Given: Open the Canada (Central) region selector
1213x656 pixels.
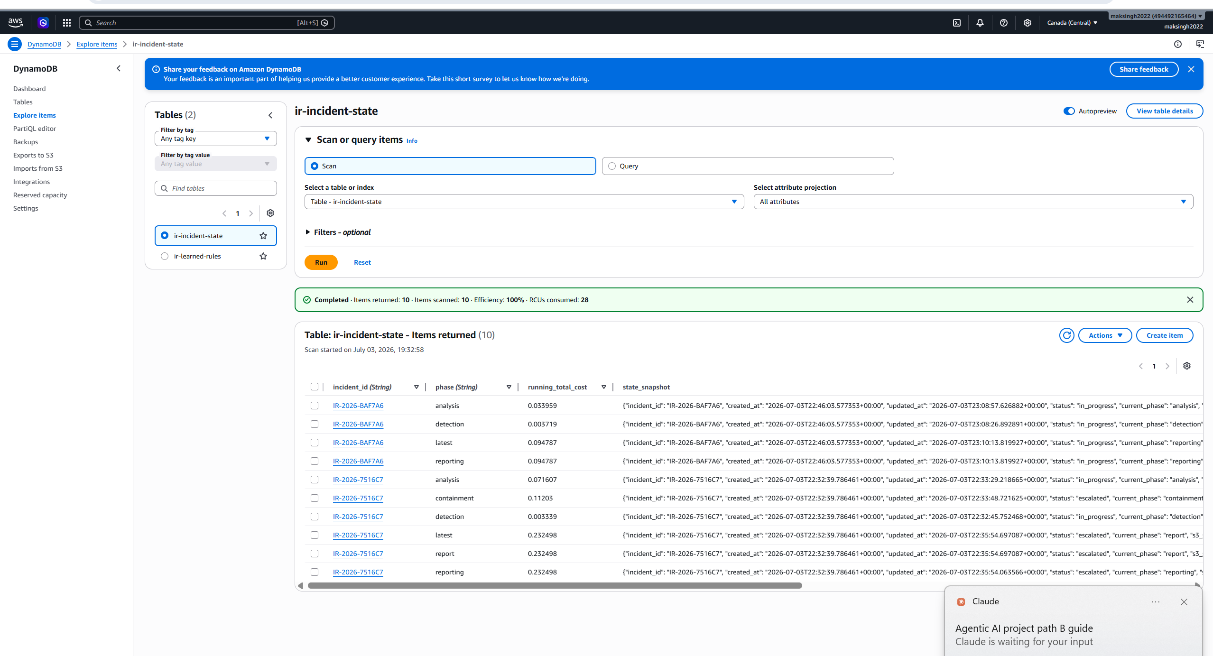Looking at the screenshot, I should (x=1072, y=23).
